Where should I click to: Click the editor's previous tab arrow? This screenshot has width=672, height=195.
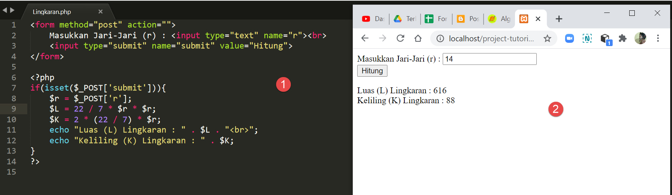tap(4, 10)
